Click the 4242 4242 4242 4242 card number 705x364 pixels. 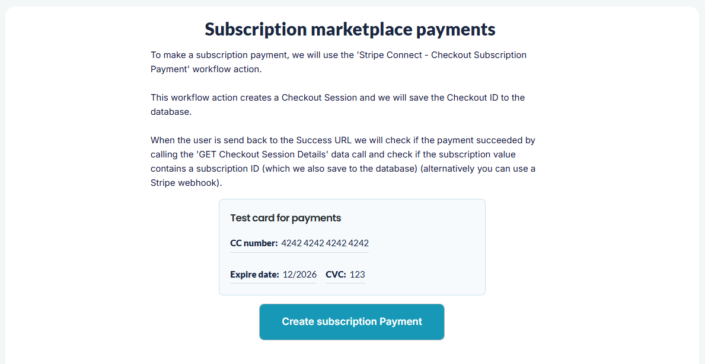[x=325, y=243]
